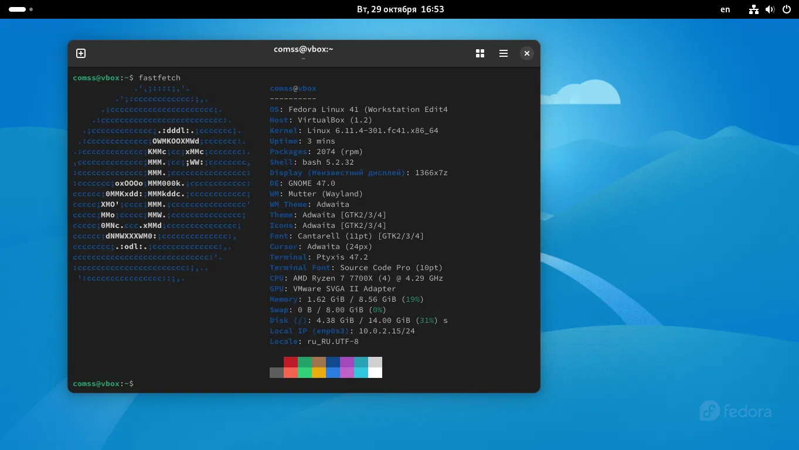Click the dark blue swatch in top row
This screenshot has height=450, width=799.
pyautogui.click(x=333, y=362)
